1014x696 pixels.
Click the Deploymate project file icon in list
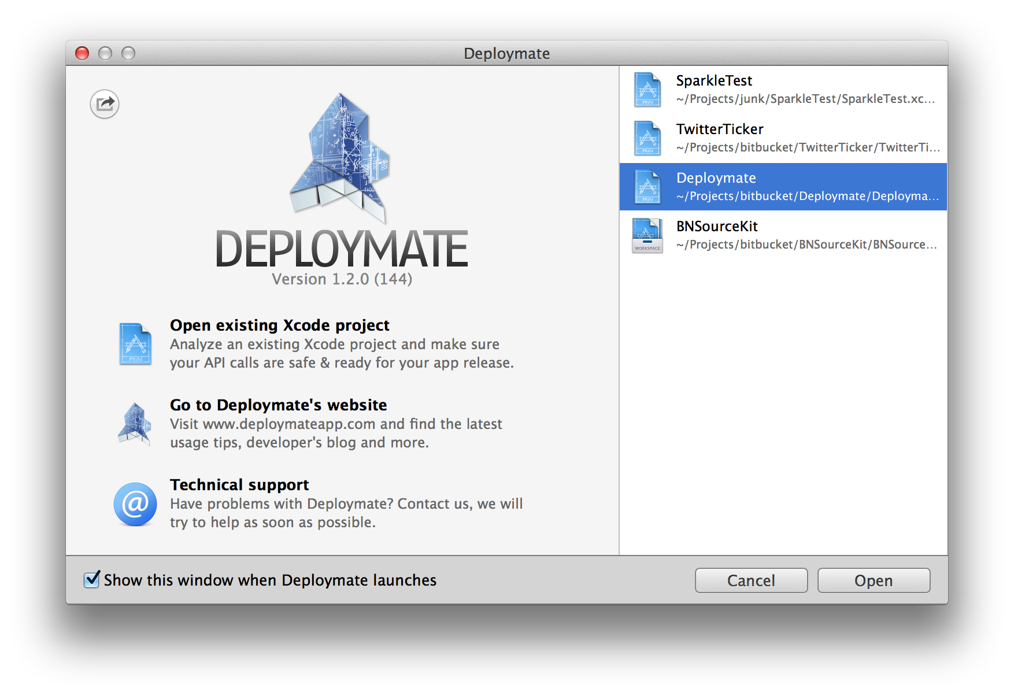point(647,187)
